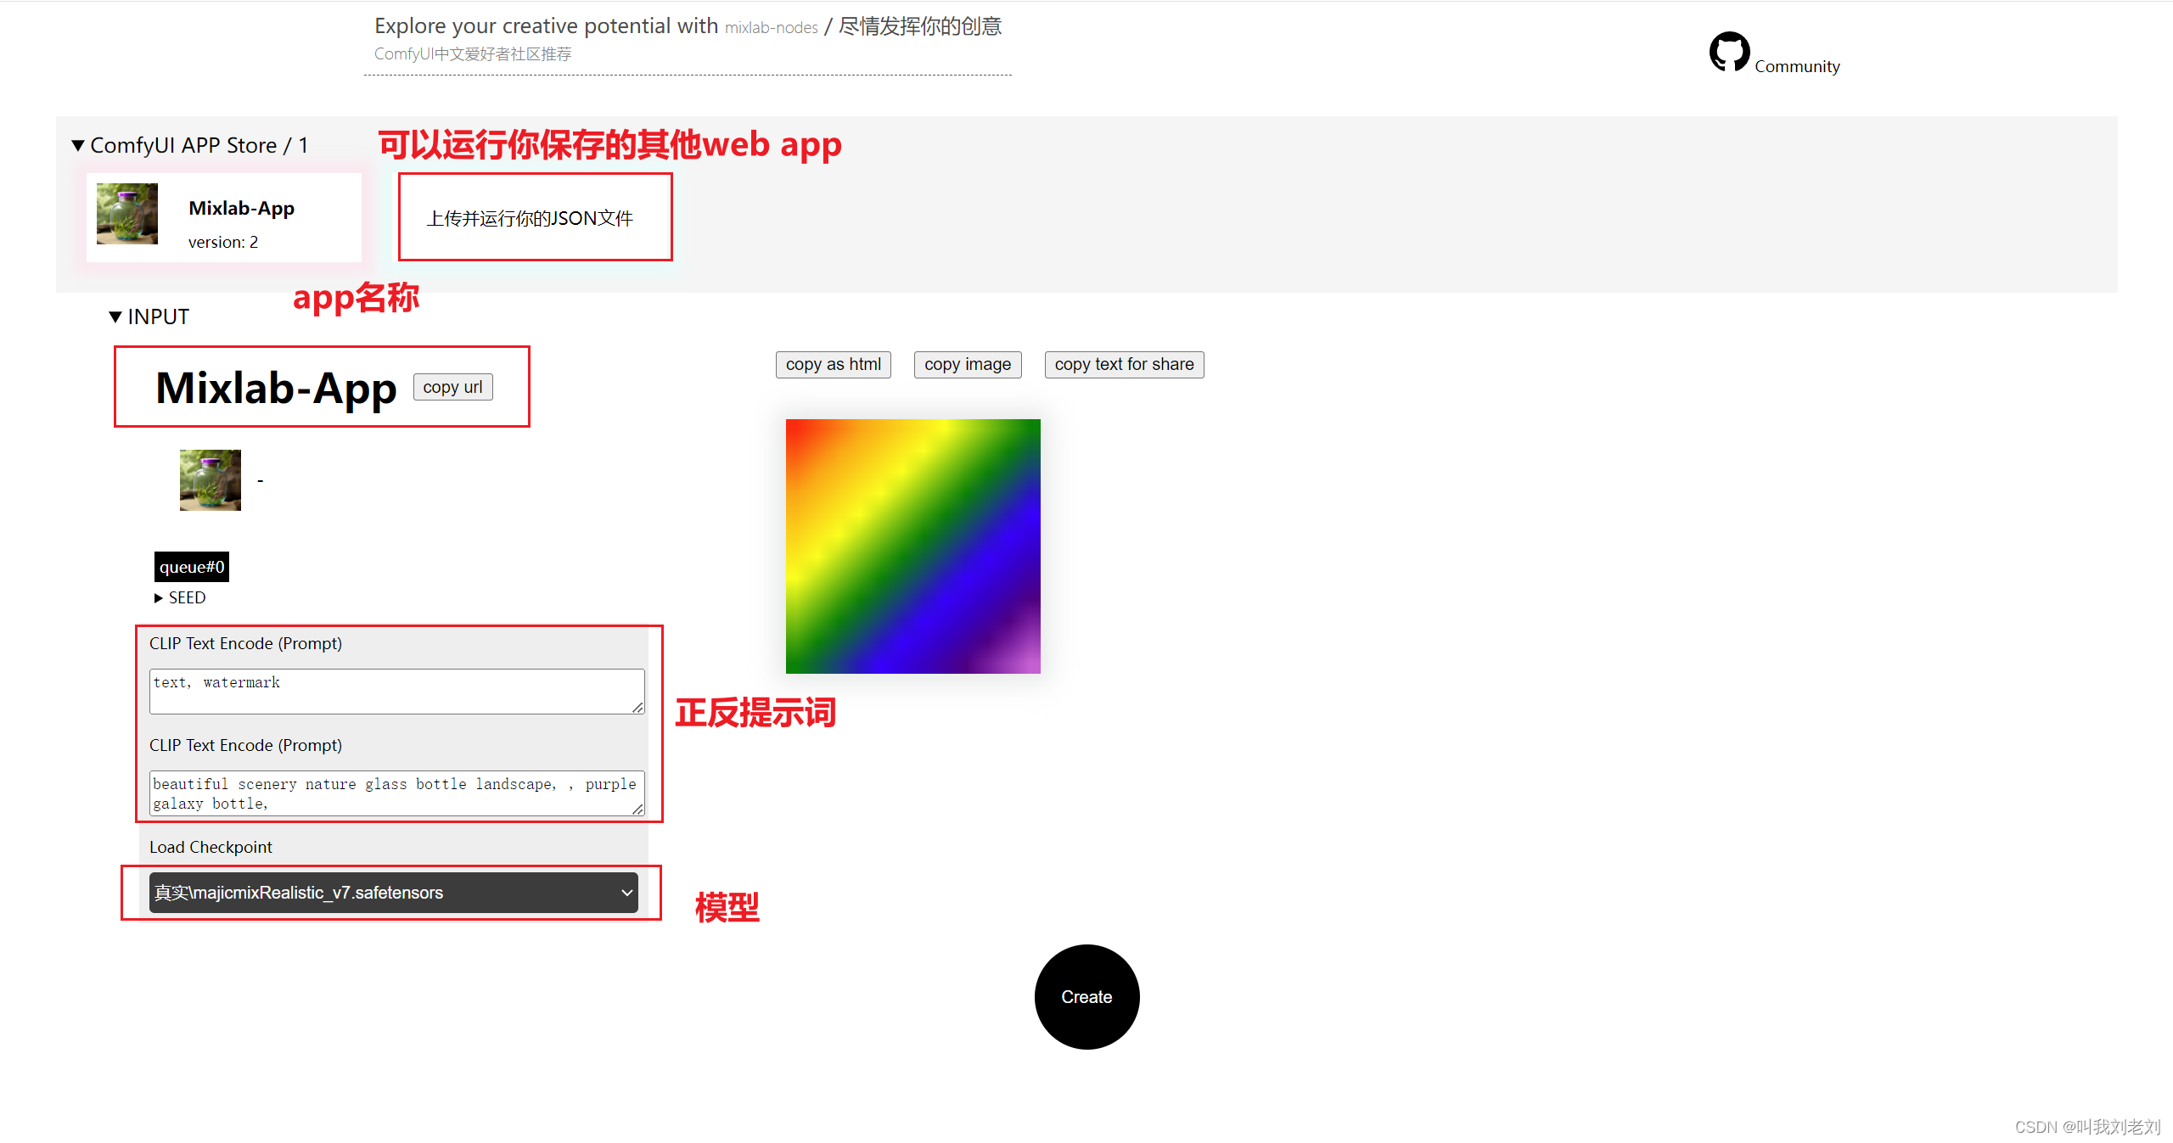Click the positive prompt beautiful scenery field
This screenshot has width=2173, height=1143.
[x=396, y=793]
